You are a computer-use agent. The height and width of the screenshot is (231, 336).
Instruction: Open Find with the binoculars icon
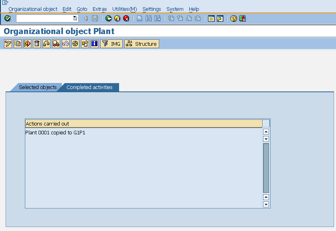click(x=148, y=18)
